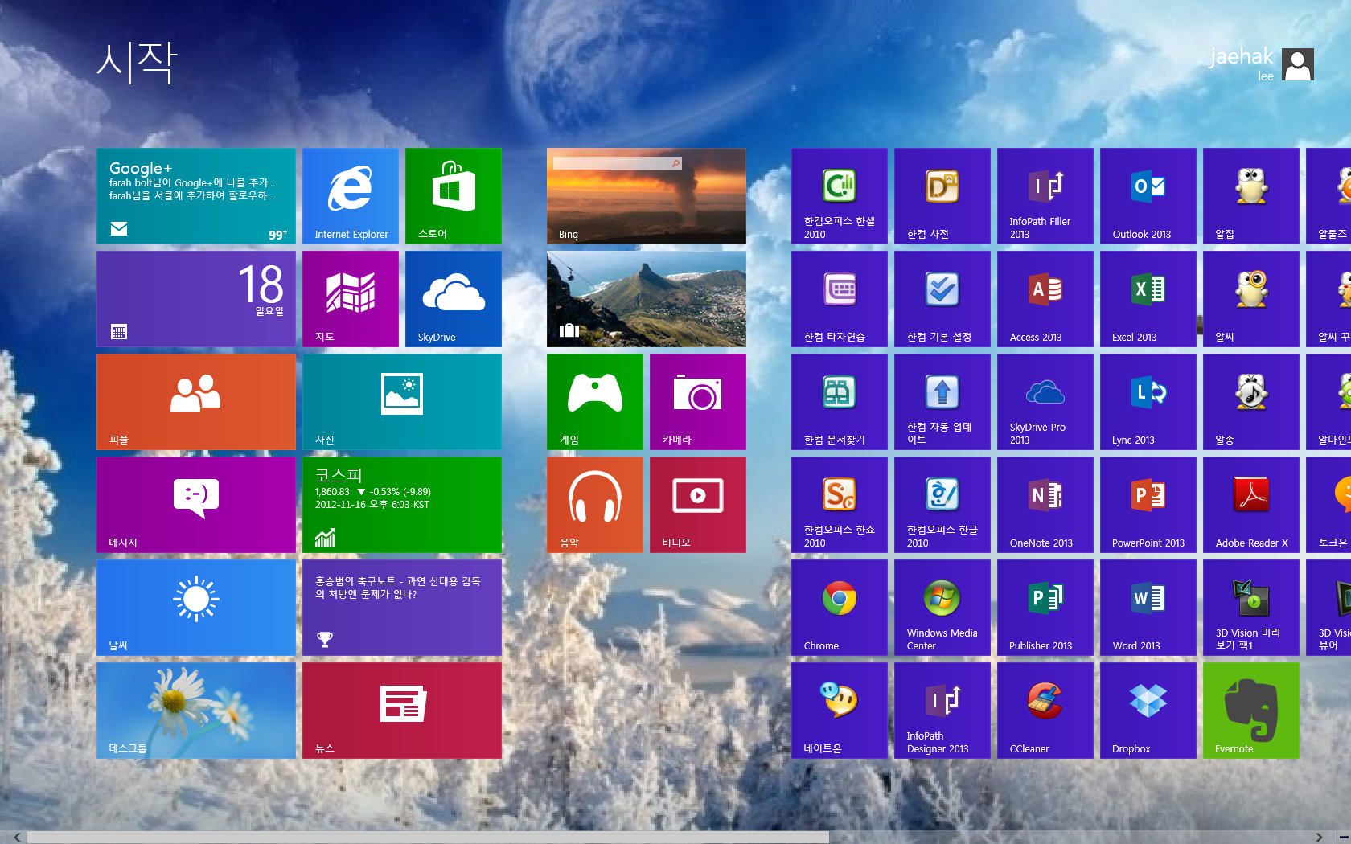Screen dimensions: 1351x844
Task: Launch 한컴 문서찾기 tile
Action: click(x=840, y=402)
